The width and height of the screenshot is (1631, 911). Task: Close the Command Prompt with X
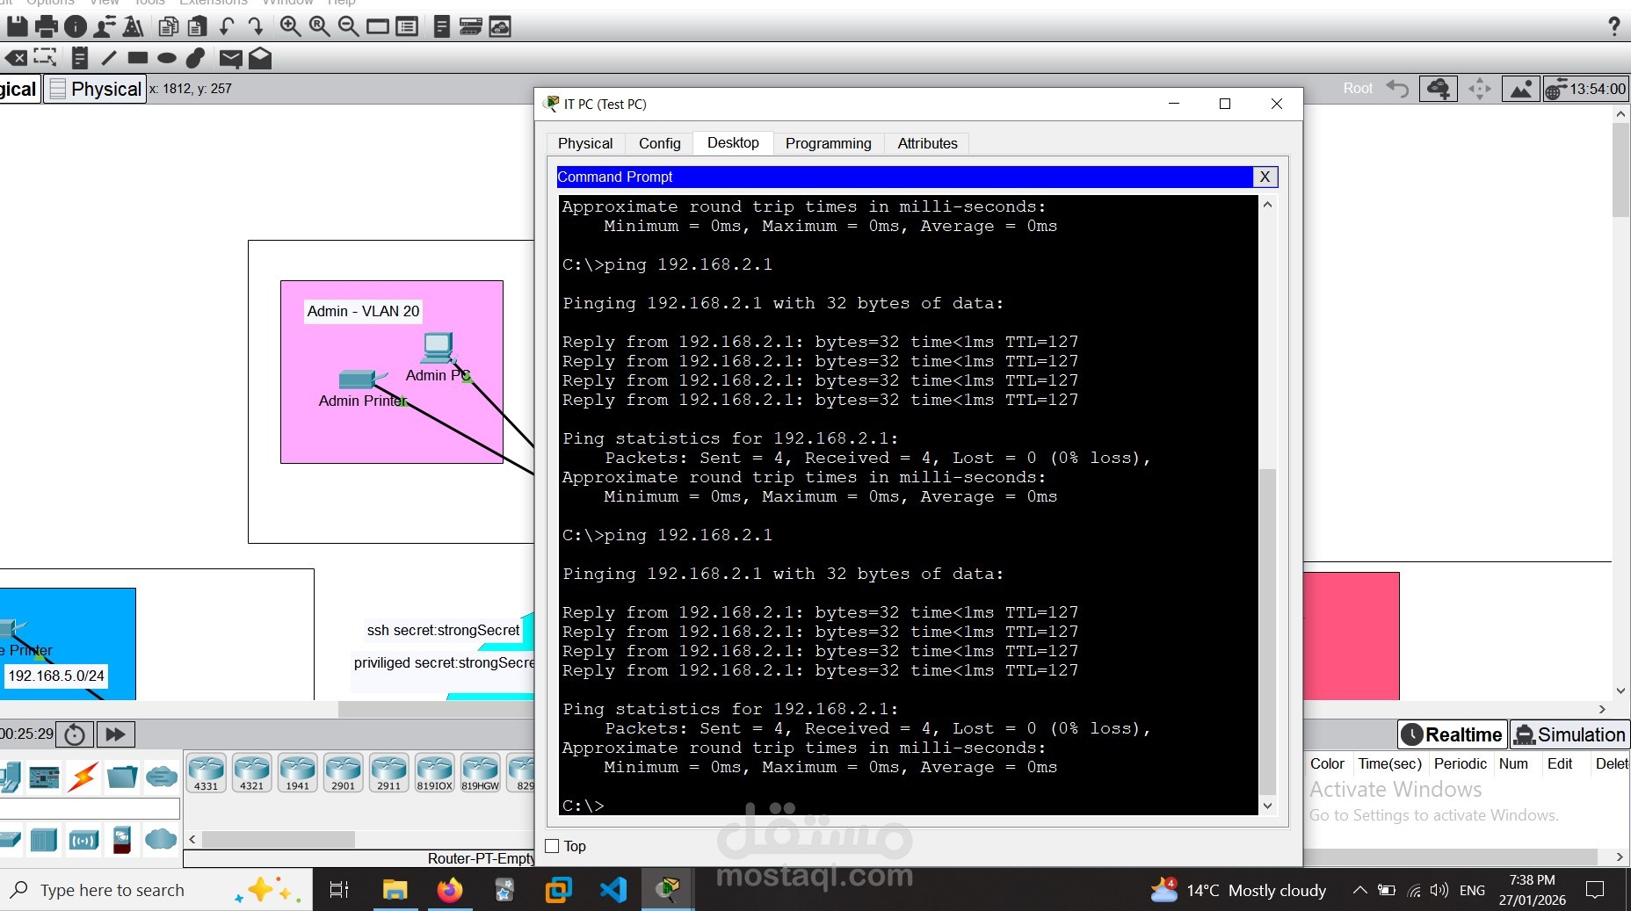click(x=1265, y=177)
